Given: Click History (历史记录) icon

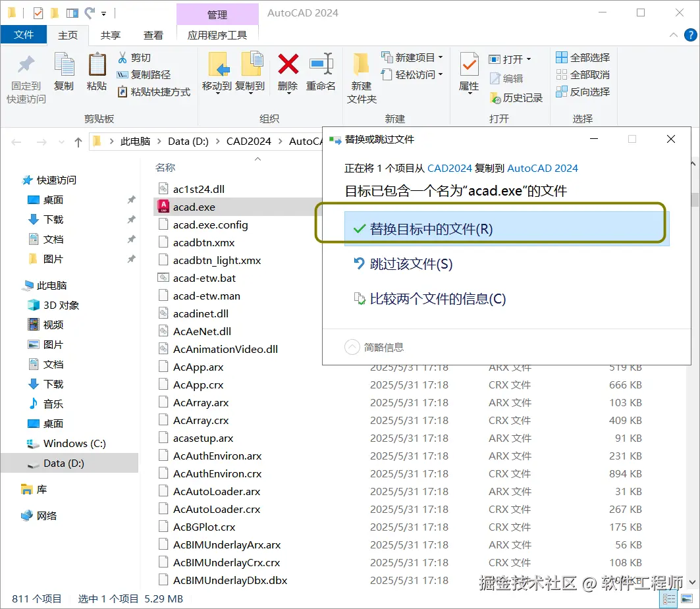Looking at the screenshot, I should tap(495, 98).
